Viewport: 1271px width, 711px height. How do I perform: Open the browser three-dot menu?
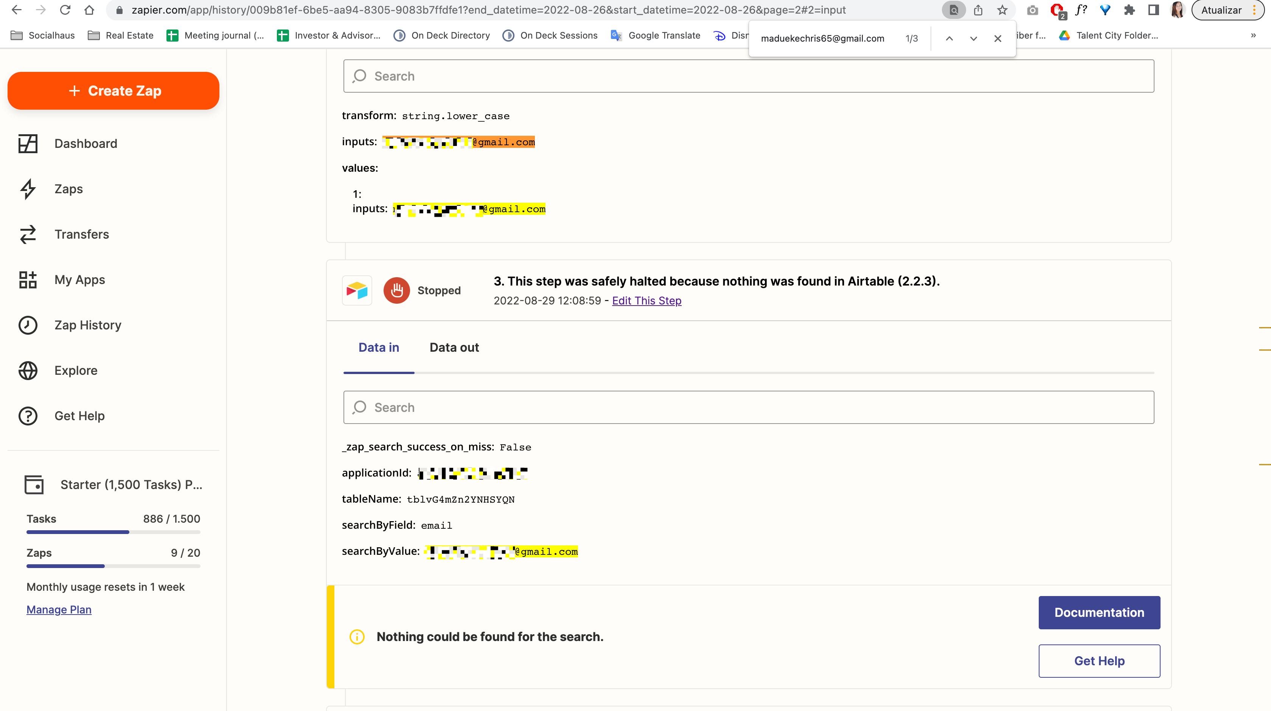point(1254,10)
